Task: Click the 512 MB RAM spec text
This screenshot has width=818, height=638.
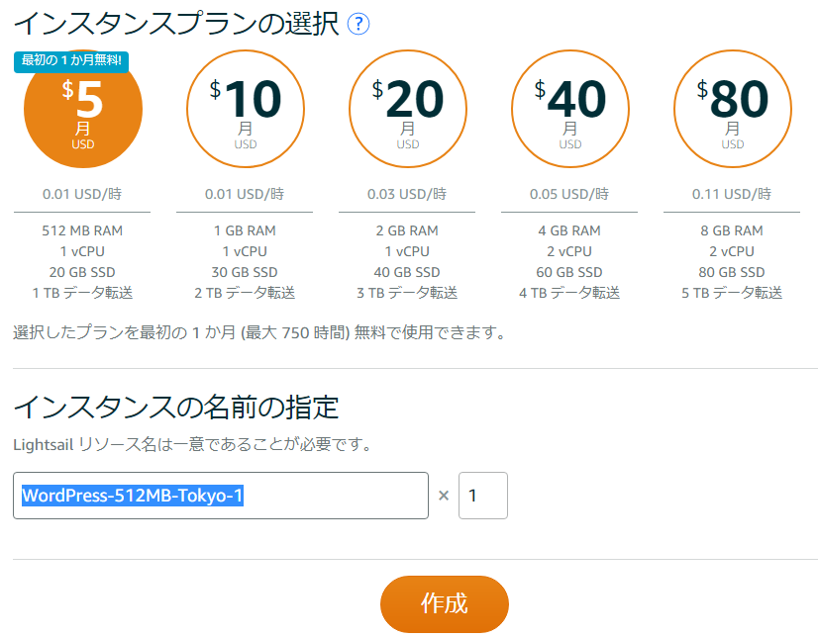Action: coord(82,230)
